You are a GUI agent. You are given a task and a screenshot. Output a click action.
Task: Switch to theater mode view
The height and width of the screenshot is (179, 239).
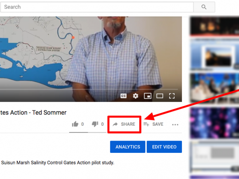pyautogui.click(x=160, y=96)
